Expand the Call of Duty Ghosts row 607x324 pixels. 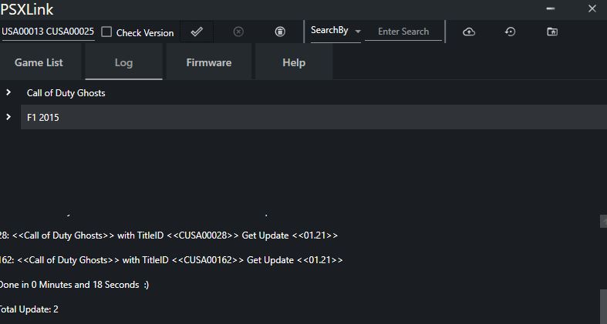point(8,92)
